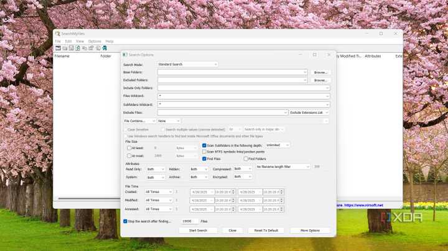Click Browse next to Base Folders

pyautogui.click(x=320, y=72)
